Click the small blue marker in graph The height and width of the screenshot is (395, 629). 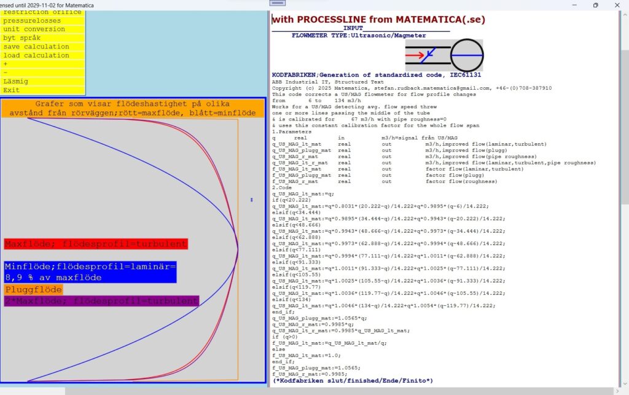pos(251,200)
